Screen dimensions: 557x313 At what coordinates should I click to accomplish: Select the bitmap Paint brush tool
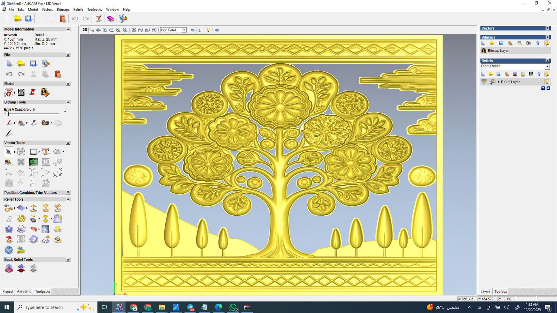point(9,123)
